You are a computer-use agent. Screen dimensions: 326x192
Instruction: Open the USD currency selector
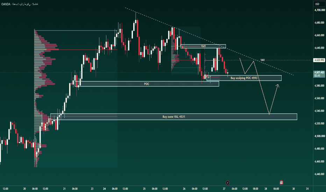click(x=317, y=4)
